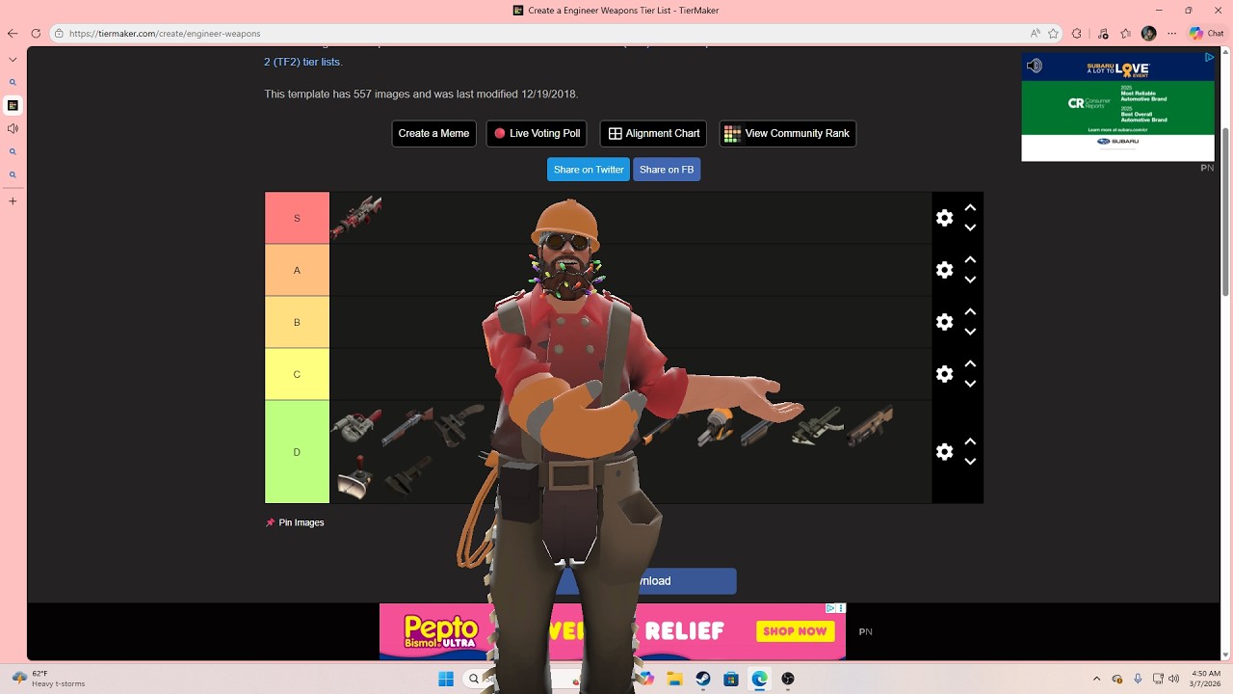
Task: Select the yellow C tier label
Action: tap(297, 374)
